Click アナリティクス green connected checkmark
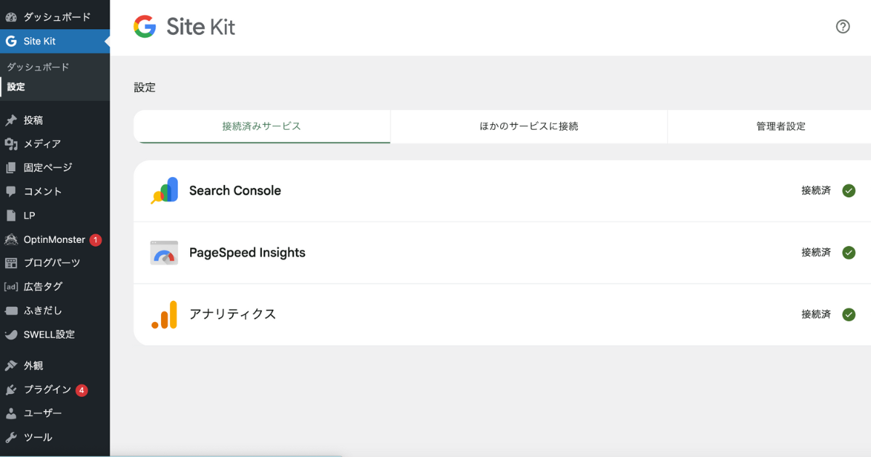Image resolution: width=871 pixels, height=457 pixels. click(848, 315)
